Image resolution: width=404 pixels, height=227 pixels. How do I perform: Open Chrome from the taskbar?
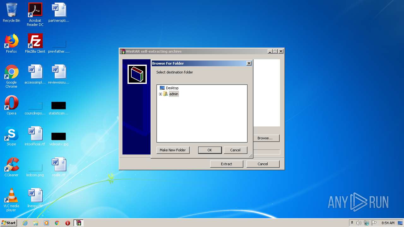pyautogui.click(x=57, y=223)
